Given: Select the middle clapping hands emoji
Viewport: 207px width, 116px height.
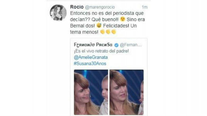Looking at the screenshot, I should tap(108, 32).
